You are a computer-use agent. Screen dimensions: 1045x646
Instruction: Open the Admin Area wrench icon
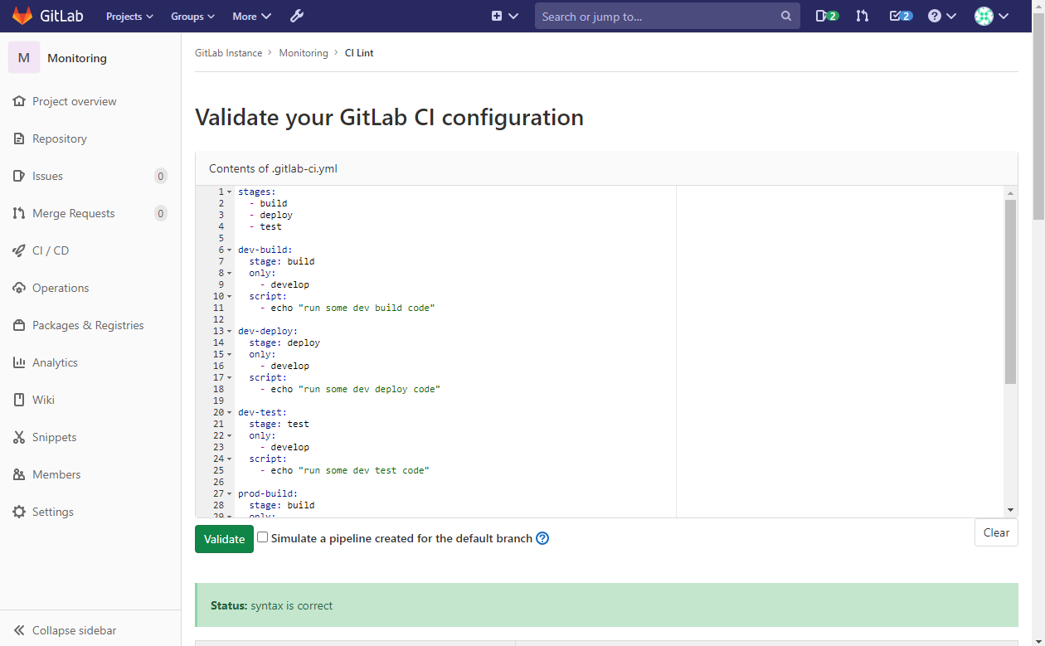(x=296, y=15)
